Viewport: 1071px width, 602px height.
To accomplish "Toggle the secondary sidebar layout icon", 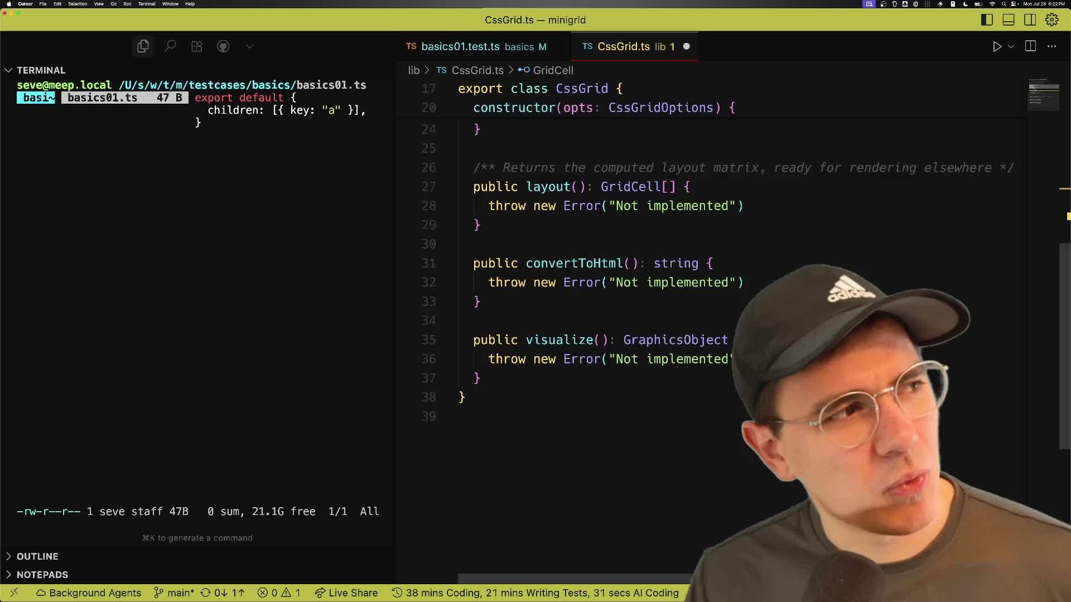I will (x=1030, y=20).
